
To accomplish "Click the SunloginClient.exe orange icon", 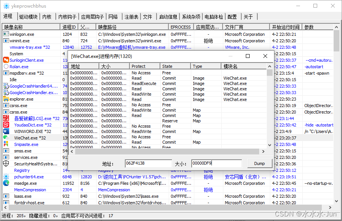I will (x=6, y=60).
